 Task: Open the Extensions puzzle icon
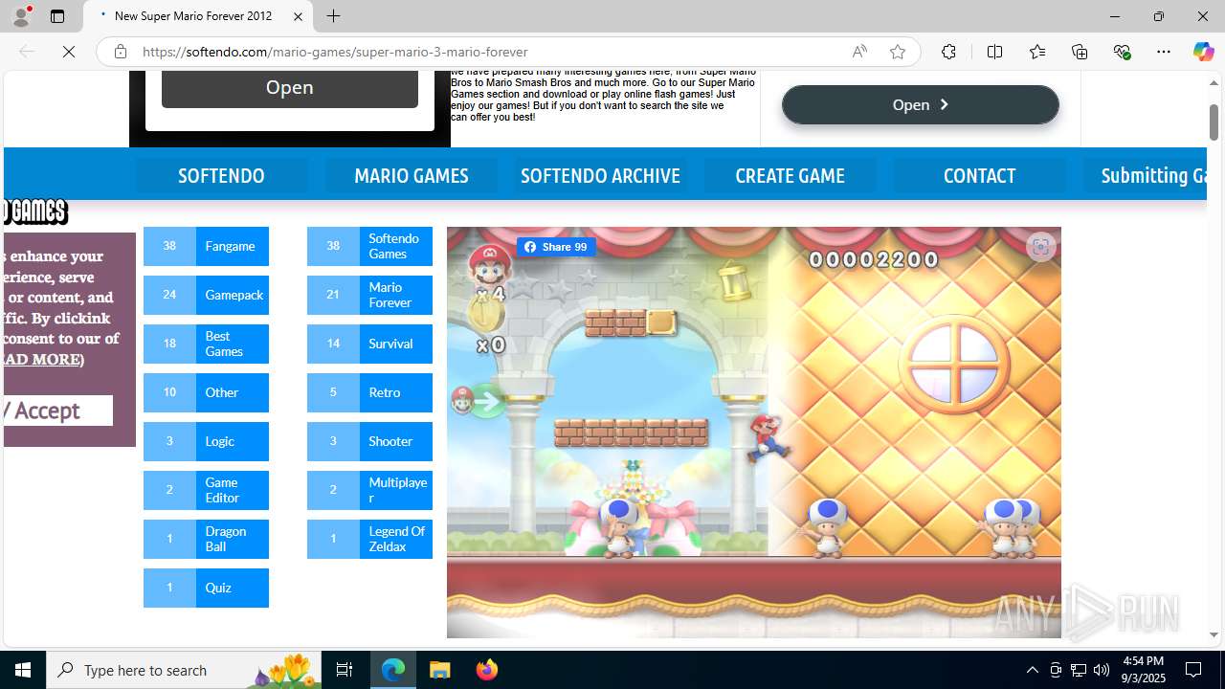[948, 52]
